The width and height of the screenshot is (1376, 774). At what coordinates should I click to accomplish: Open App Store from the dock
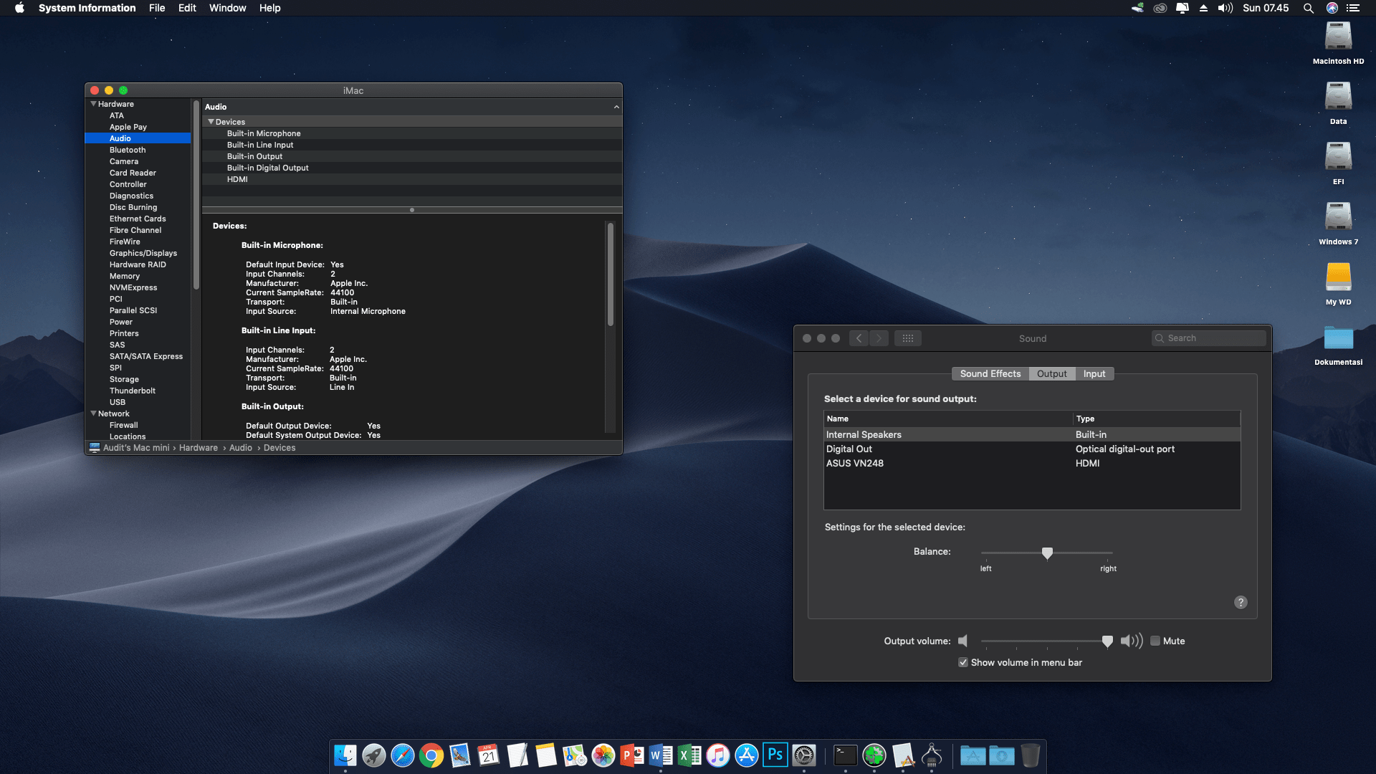[747, 755]
